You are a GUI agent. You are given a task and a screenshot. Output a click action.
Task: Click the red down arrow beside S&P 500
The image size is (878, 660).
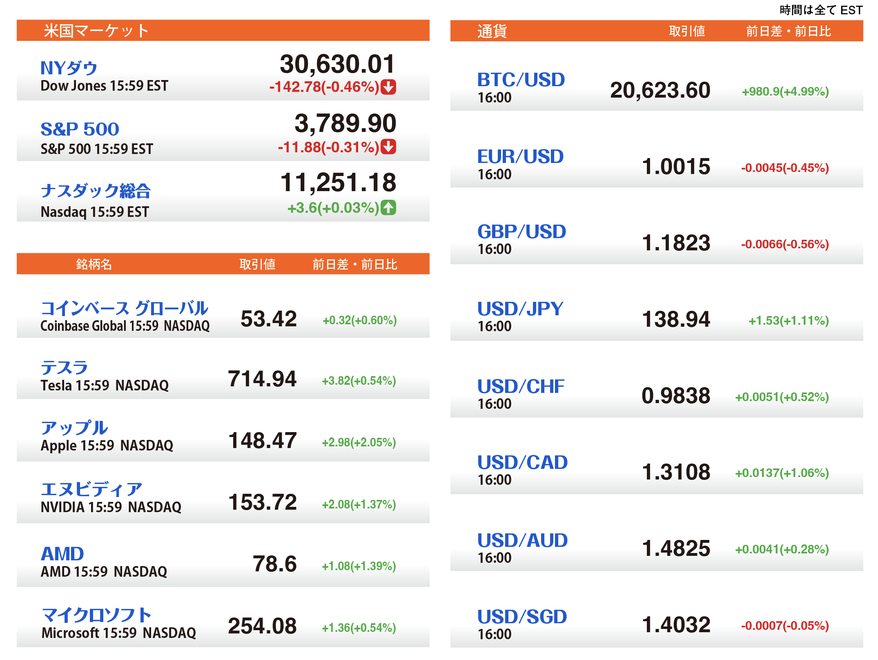388,147
